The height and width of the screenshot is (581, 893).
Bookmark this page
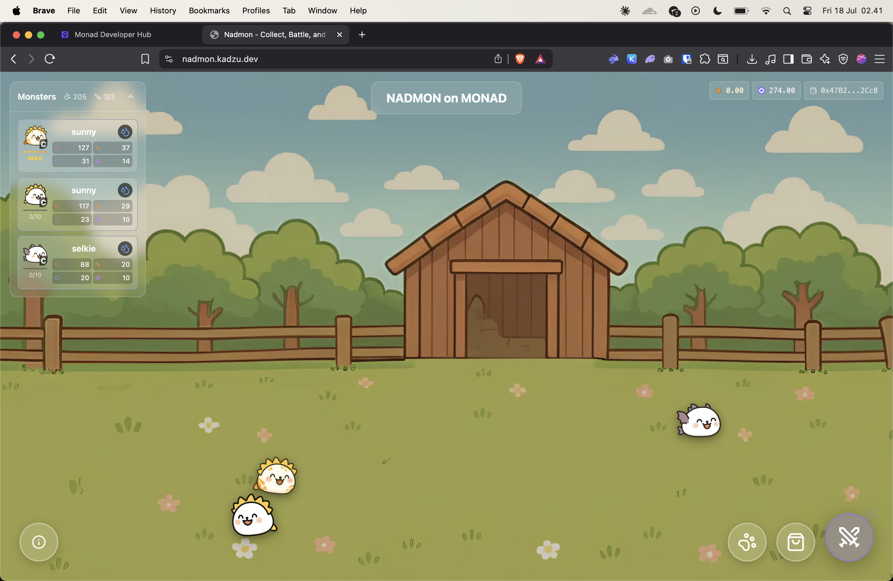click(x=145, y=59)
